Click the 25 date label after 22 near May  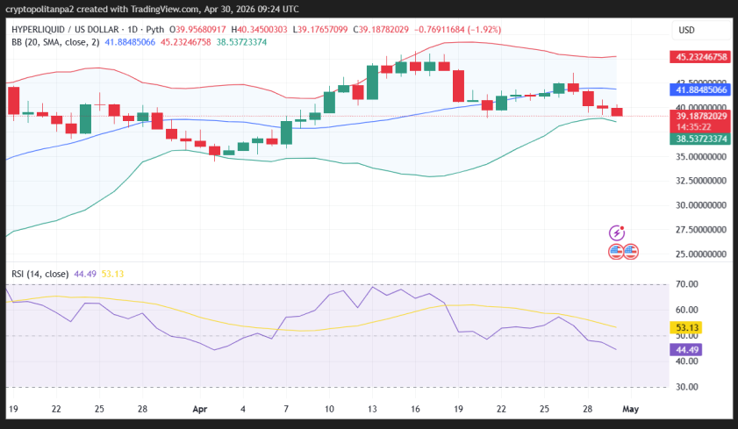[x=544, y=409]
